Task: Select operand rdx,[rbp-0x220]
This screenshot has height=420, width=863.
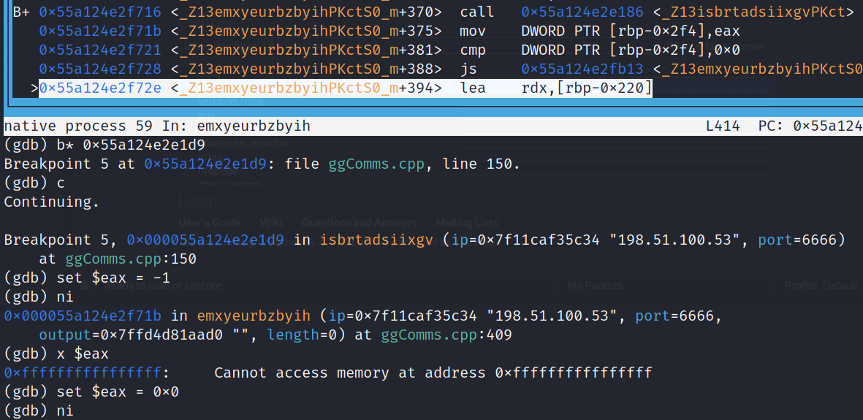Action: tap(587, 88)
